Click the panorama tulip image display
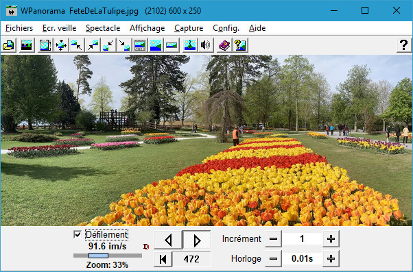This screenshot has height=272, width=413. 206,140
